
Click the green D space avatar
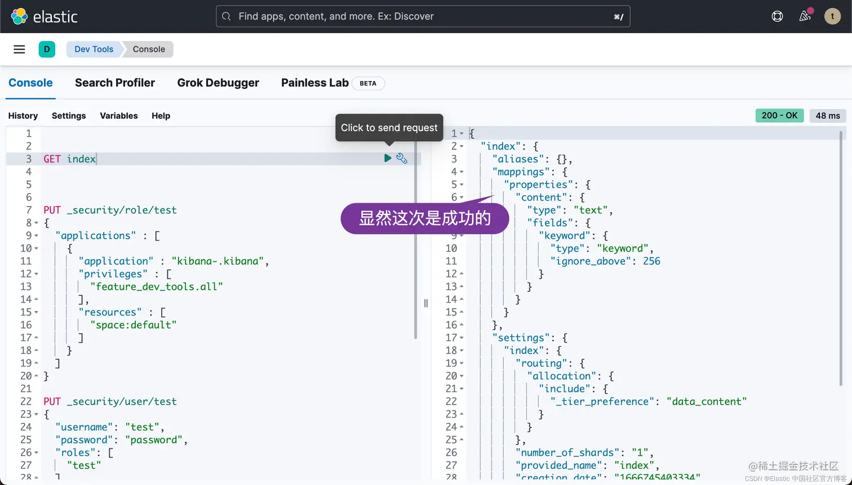(47, 49)
